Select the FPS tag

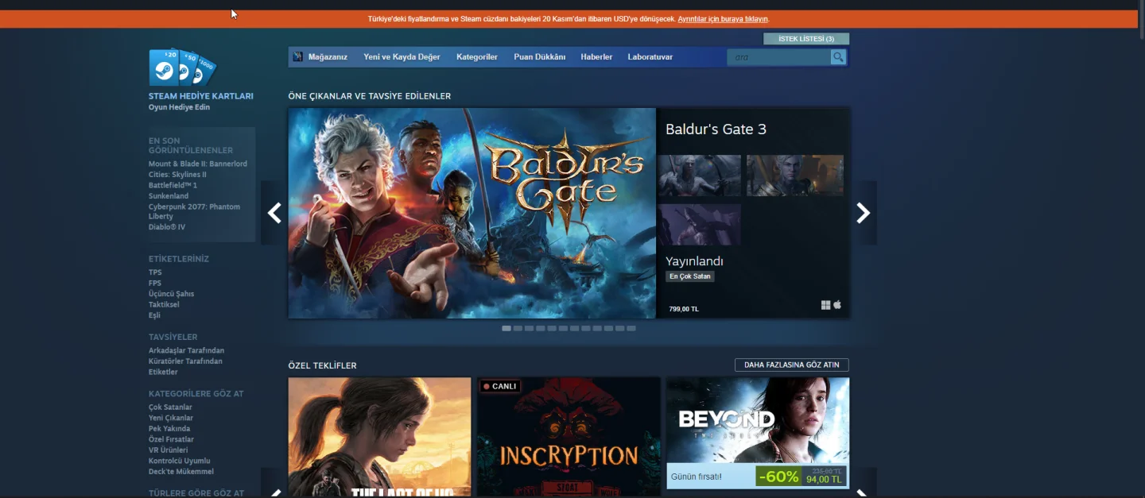coord(155,283)
